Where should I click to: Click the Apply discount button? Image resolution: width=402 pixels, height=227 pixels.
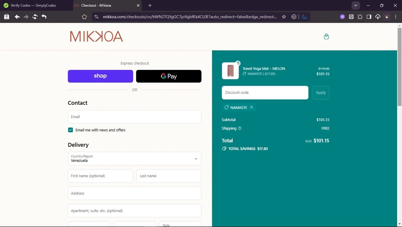click(321, 93)
